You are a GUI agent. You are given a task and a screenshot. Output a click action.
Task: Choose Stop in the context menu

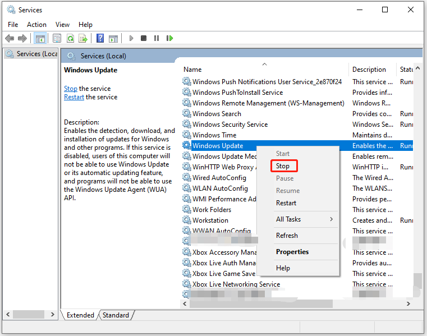click(x=283, y=166)
